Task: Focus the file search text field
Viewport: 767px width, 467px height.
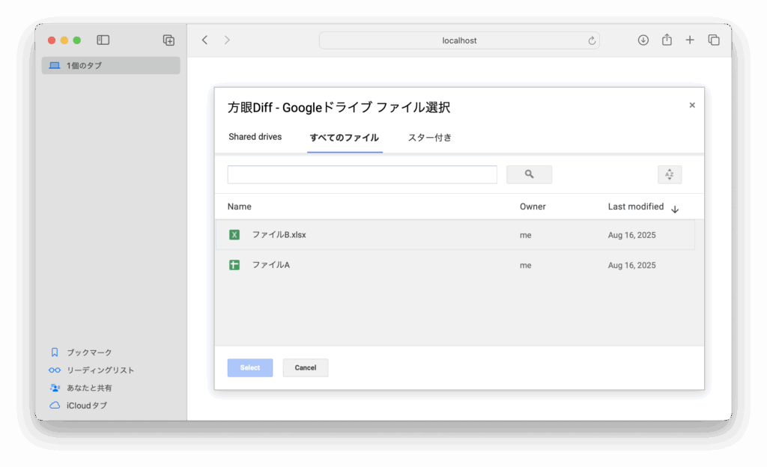Action: tap(362, 174)
